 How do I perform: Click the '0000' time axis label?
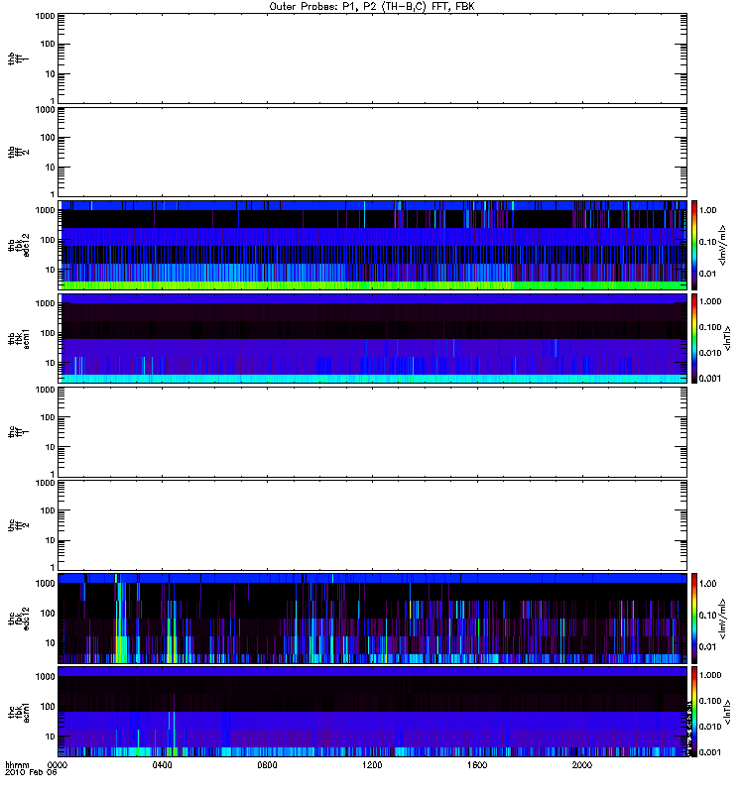pos(57,765)
